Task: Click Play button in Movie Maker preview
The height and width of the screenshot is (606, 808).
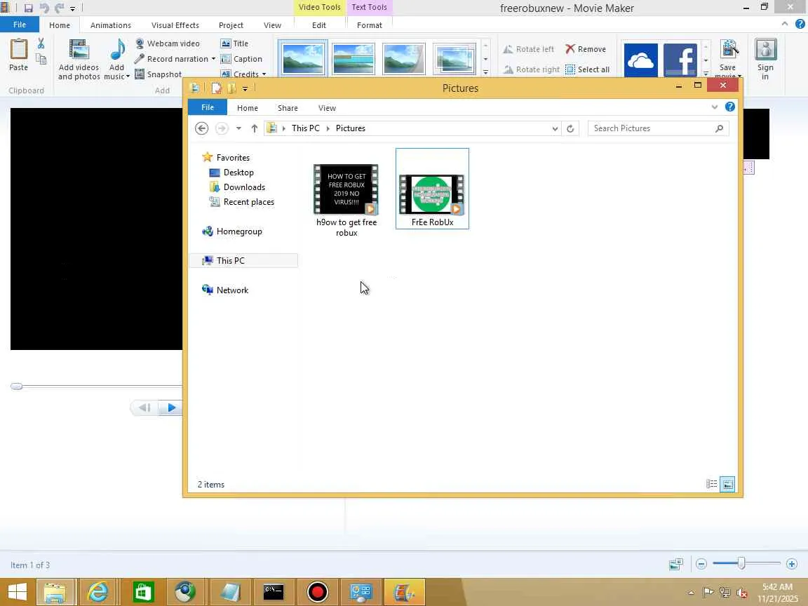Action: click(171, 408)
